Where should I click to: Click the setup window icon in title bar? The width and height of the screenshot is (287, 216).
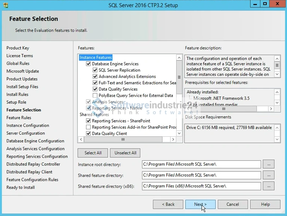(x=5, y=5)
